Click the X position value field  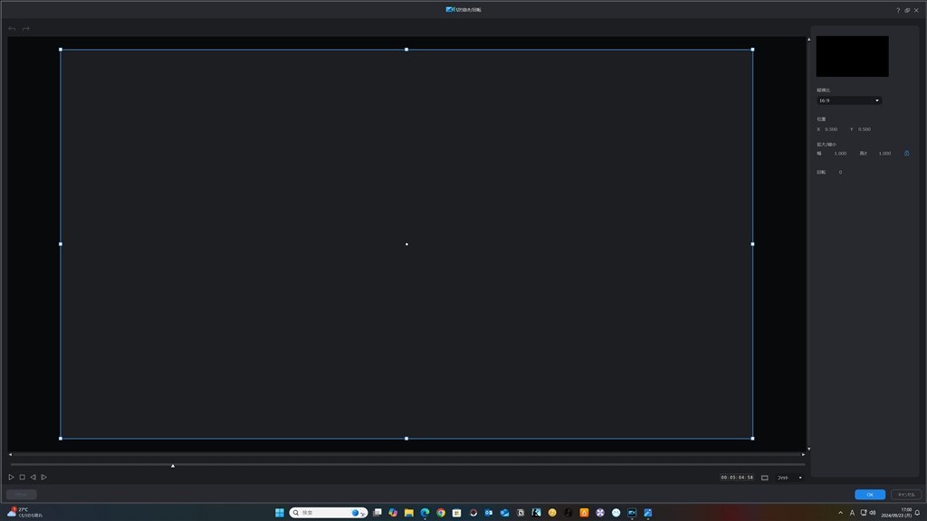[x=831, y=129]
